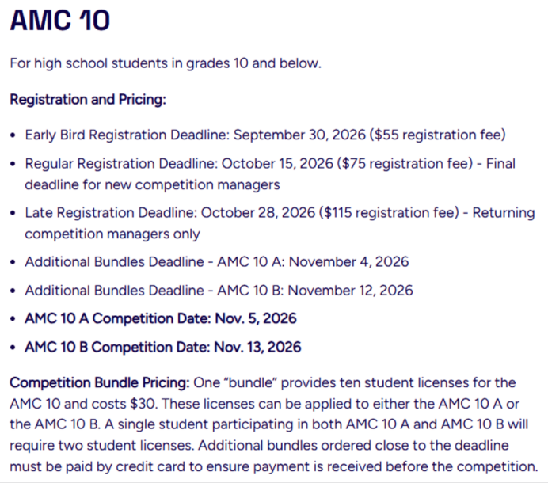
Task: Click the Early Bird Registration Deadline line
Action: coord(265,135)
